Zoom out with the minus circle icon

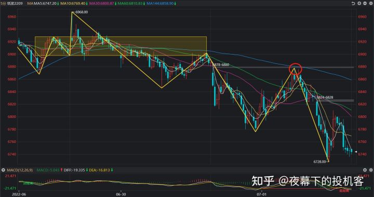pyautogui.click(x=365, y=3)
